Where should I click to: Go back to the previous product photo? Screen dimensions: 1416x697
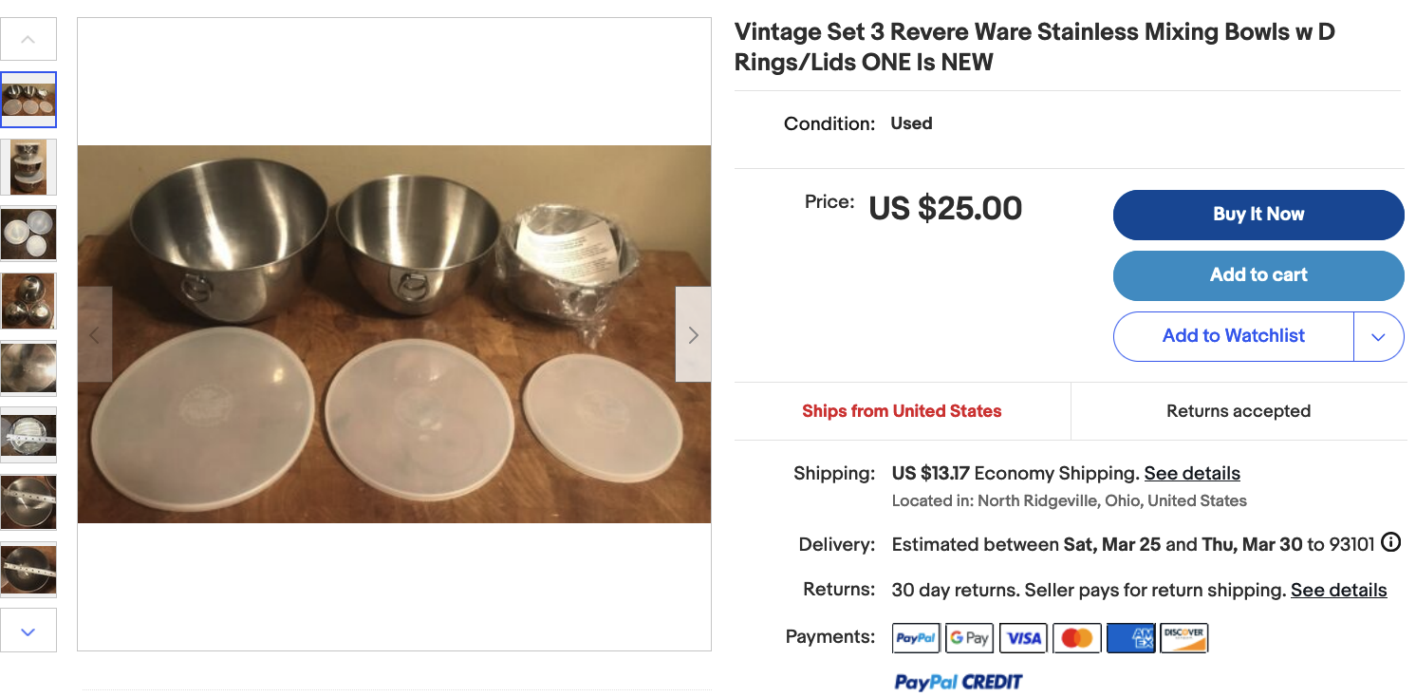[x=94, y=333]
